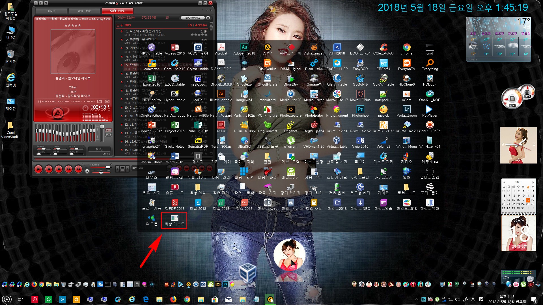Launch Access 2016 from the launcher panel
Viewport: 543px width, 305px height.
(174, 49)
